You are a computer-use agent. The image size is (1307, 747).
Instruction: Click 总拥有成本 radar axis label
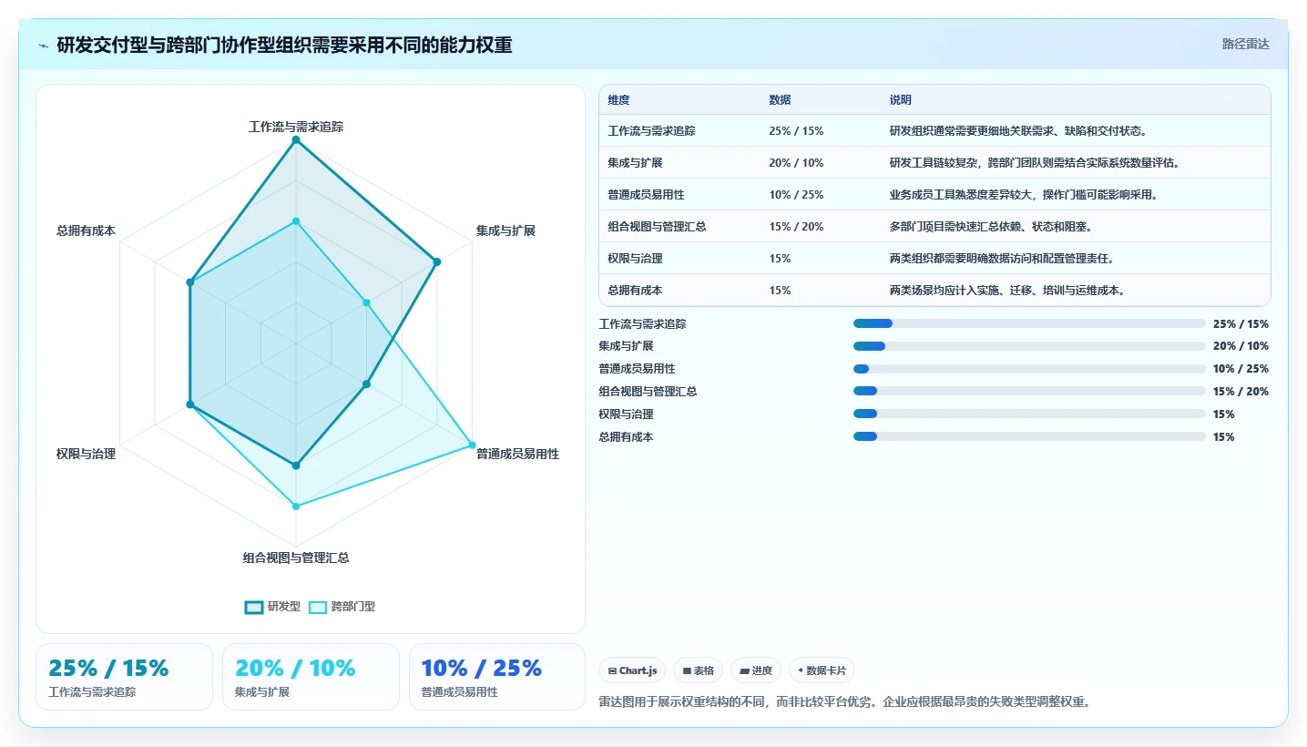[86, 230]
